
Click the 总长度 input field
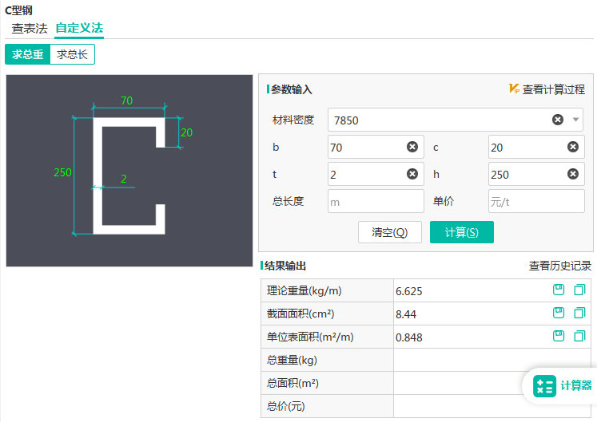pos(376,202)
